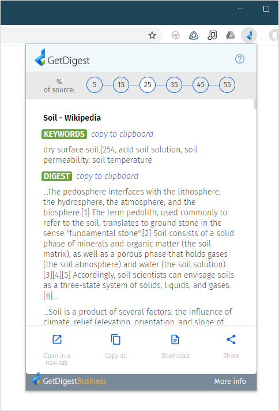This screenshot has width=279, height=411.
Task: Select 55 percent of source
Action: point(227,85)
